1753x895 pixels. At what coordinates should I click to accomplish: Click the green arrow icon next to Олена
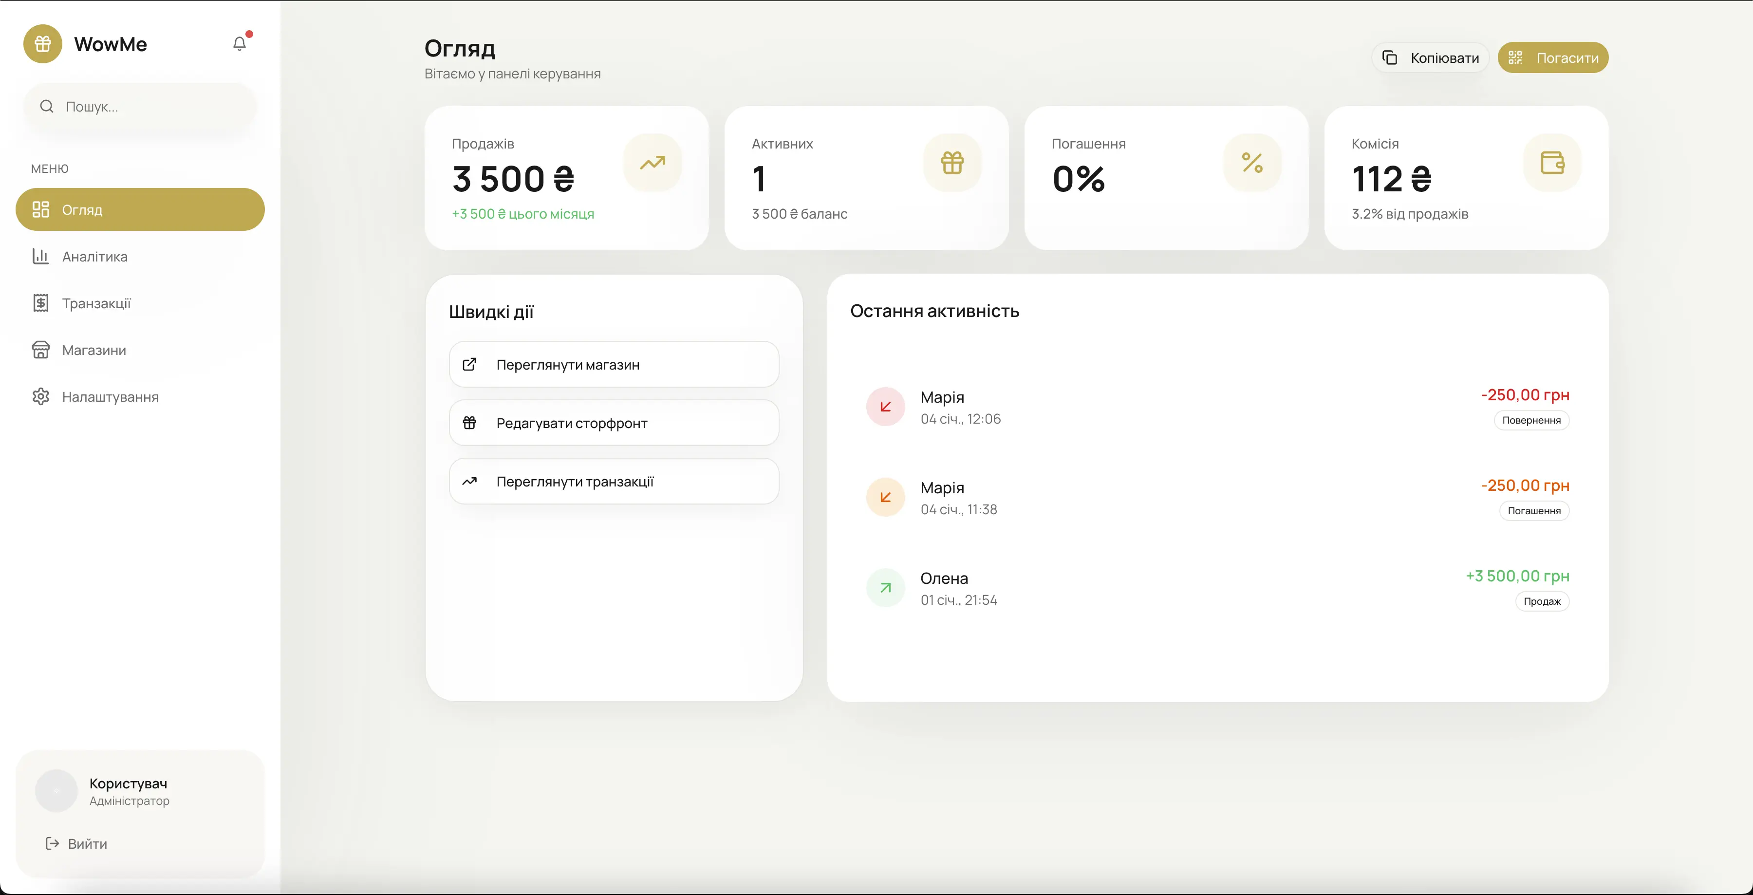[x=885, y=588]
